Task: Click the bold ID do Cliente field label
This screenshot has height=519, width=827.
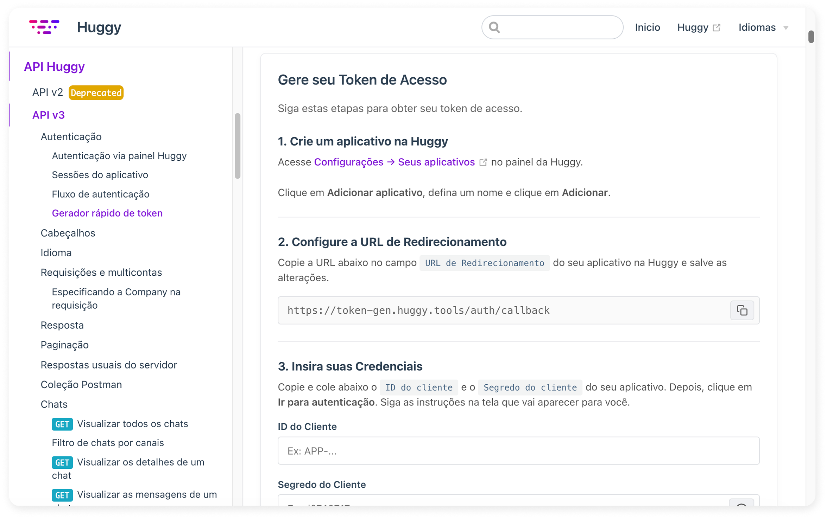Action: click(307, 427)
